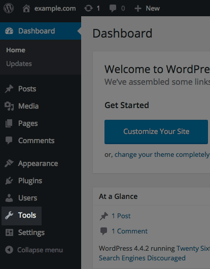
Task: Click the Posts pushpin icon
Action: pos(9,89)
